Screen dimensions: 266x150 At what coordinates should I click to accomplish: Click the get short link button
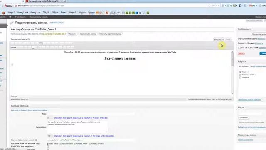point(110,34)
